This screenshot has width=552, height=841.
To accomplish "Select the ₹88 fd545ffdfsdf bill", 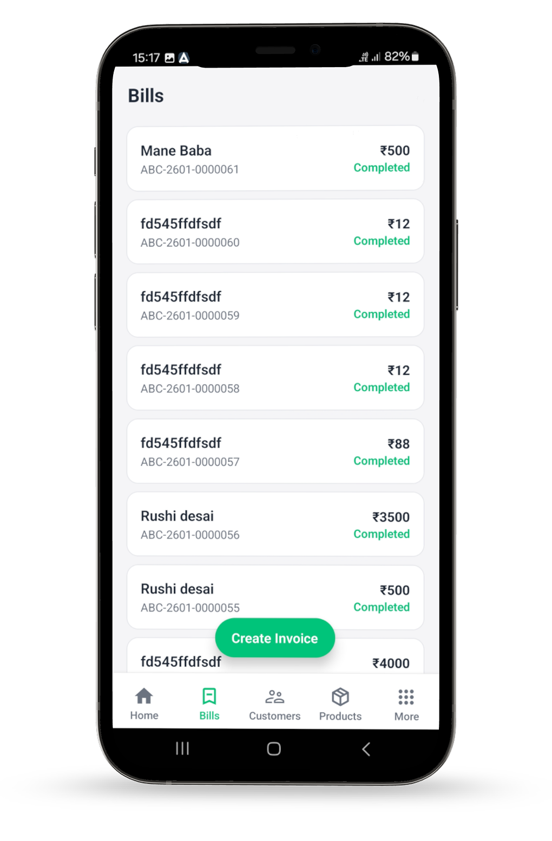I will pyautogui.click(x=275, y=451).
